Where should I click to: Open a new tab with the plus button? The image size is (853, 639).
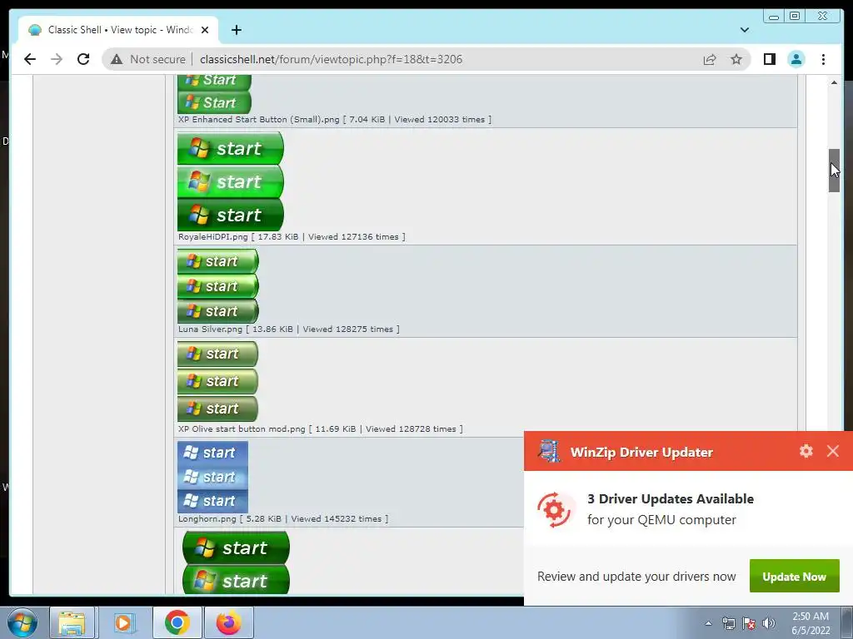click(x=236, y=30)
